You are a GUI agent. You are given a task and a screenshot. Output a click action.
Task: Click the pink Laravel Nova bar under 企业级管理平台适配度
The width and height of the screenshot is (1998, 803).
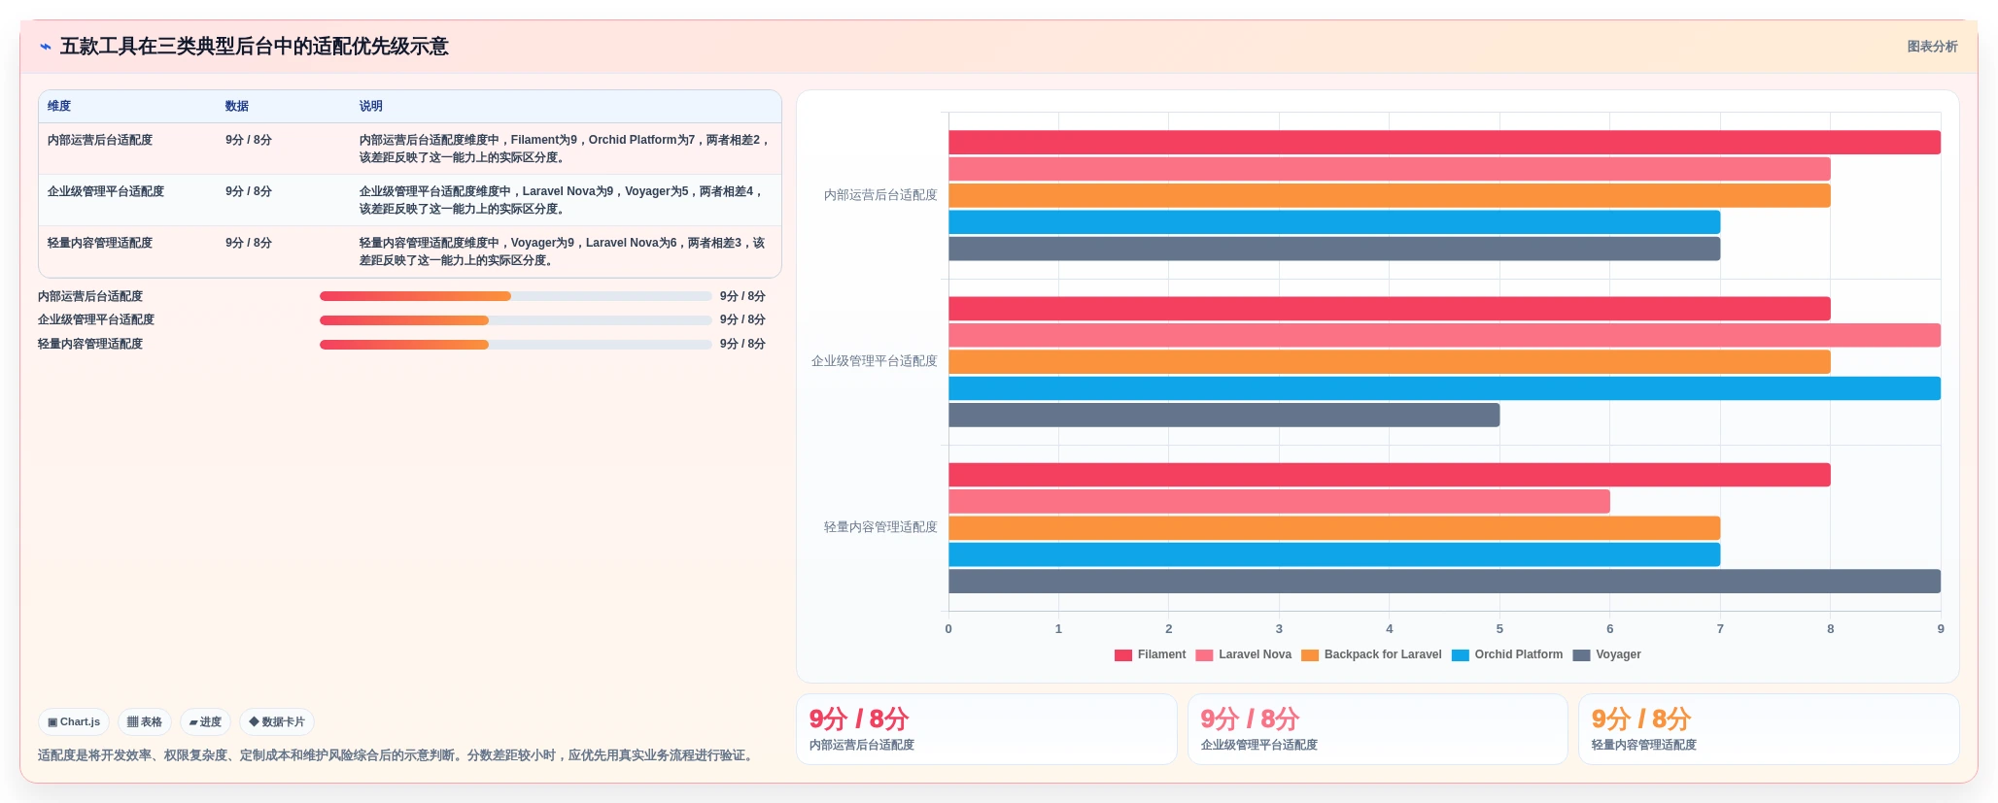point(1444,335)
